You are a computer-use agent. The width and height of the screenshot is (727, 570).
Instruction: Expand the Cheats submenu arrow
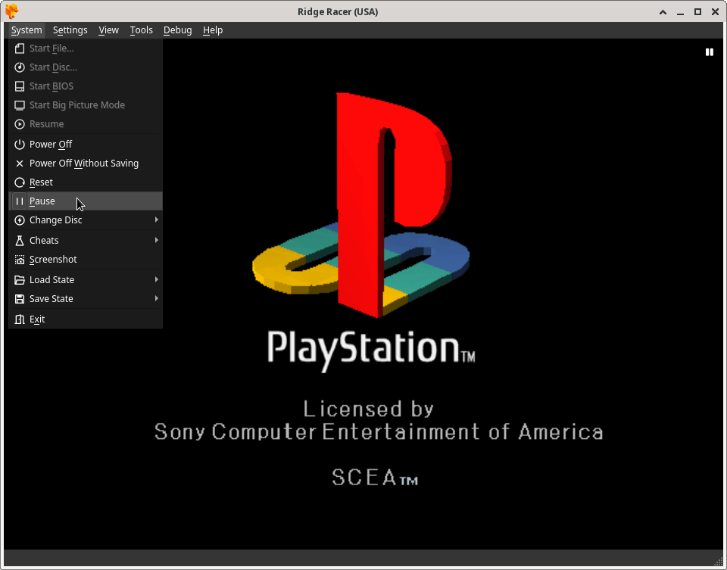point(156,240)
